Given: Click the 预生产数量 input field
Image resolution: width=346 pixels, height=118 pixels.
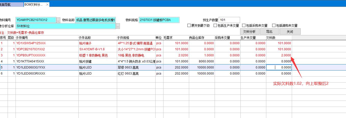Looking at the screenshot, I should tap(229, 20).
